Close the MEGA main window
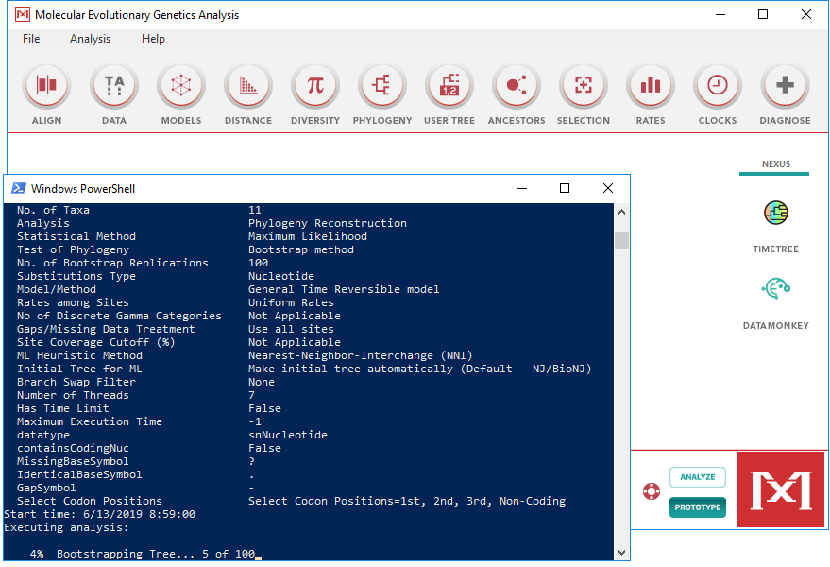The height and width of the screenshot is (567, 830). (806, 14)
